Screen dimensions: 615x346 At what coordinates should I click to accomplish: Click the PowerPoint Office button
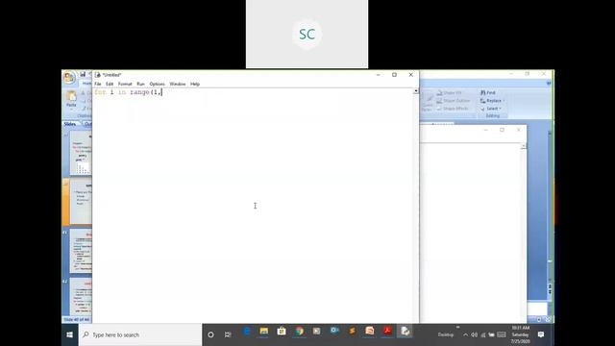tap(69, 77)
